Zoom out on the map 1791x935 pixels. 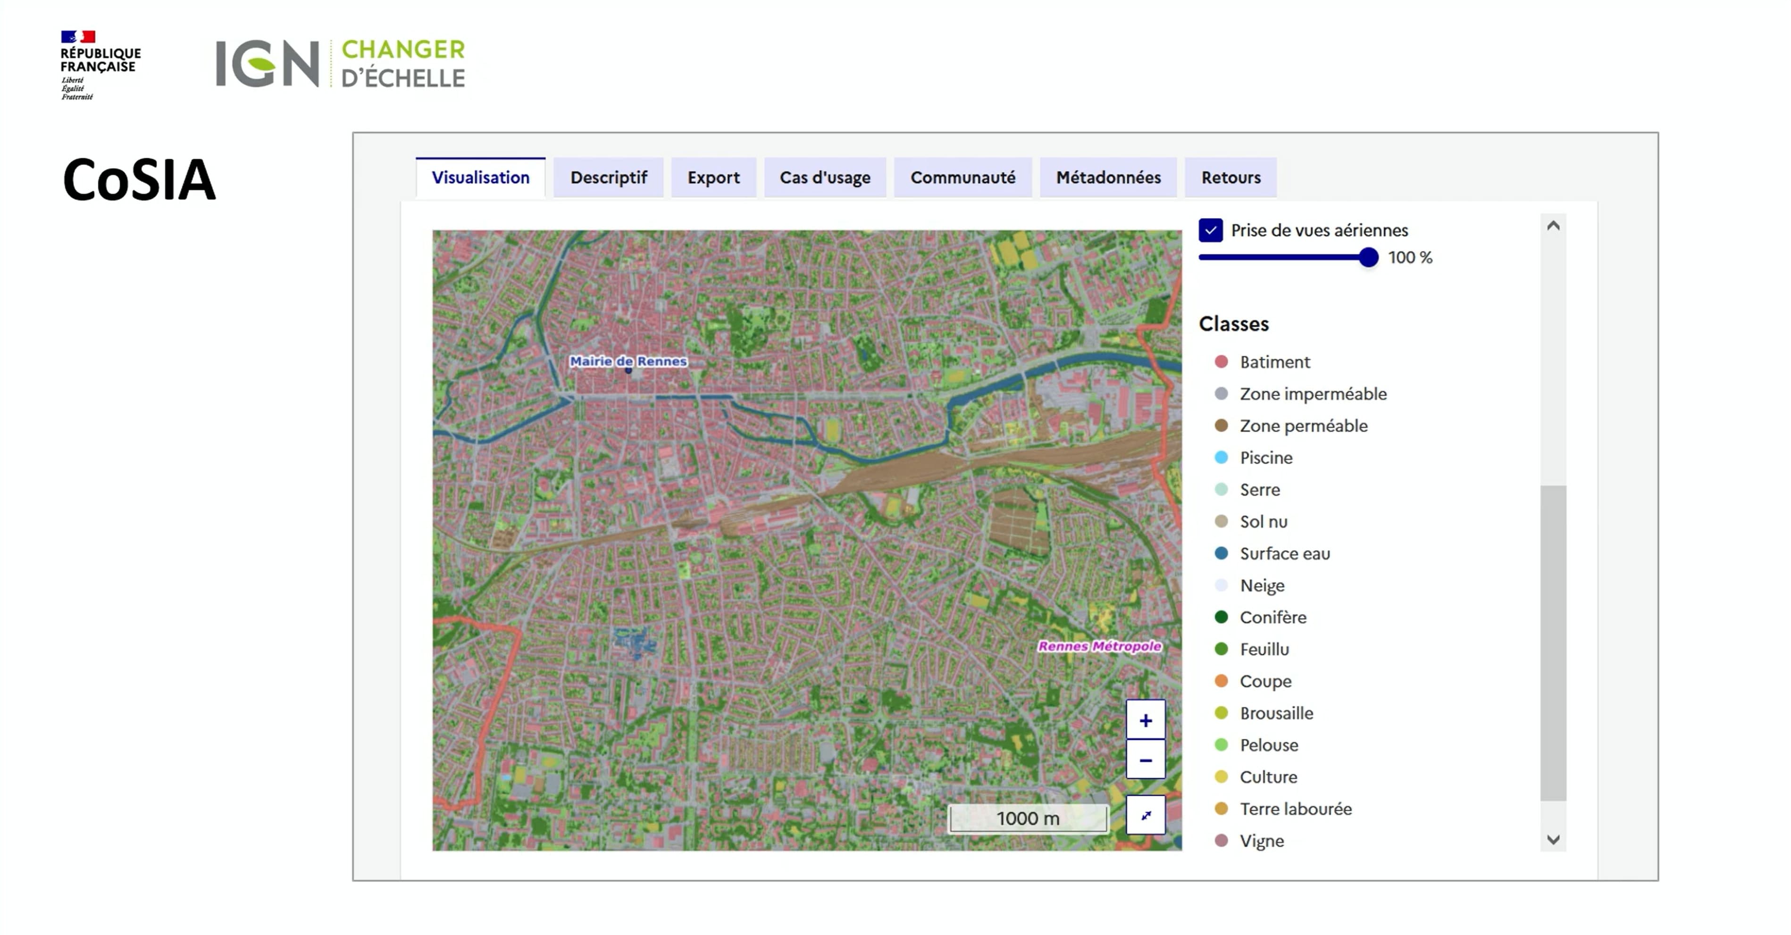[1145, 760]
